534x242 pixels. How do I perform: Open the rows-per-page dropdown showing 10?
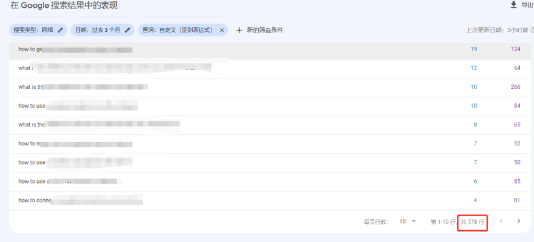pos(407,222)
